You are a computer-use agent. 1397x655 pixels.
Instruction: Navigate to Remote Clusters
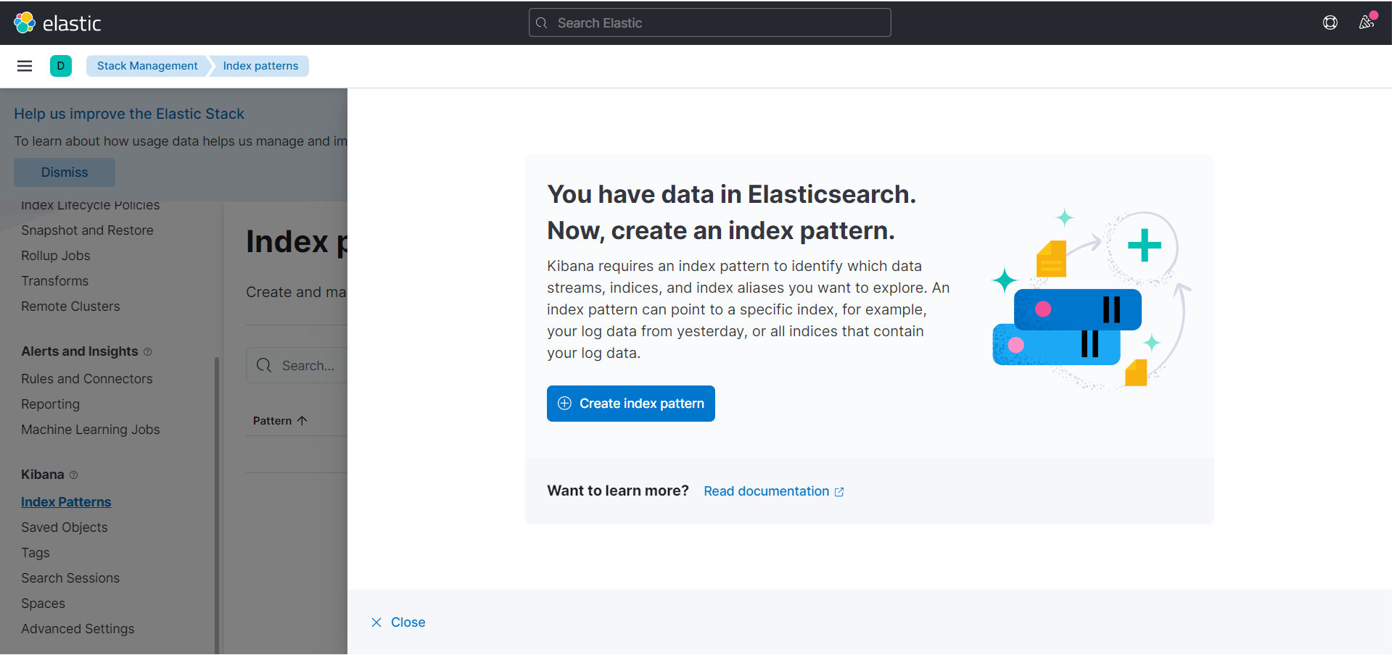[x=70, y=306]
